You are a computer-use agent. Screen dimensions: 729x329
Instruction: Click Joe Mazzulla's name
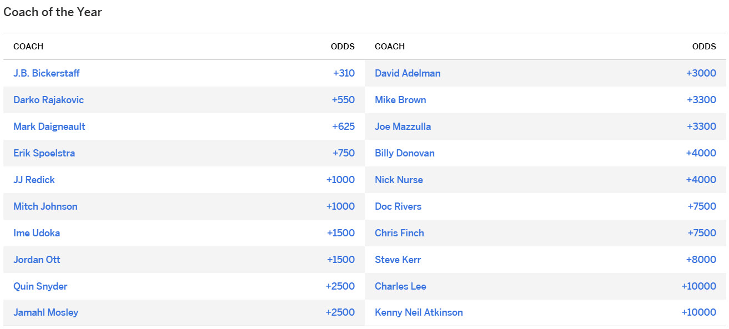403,126
